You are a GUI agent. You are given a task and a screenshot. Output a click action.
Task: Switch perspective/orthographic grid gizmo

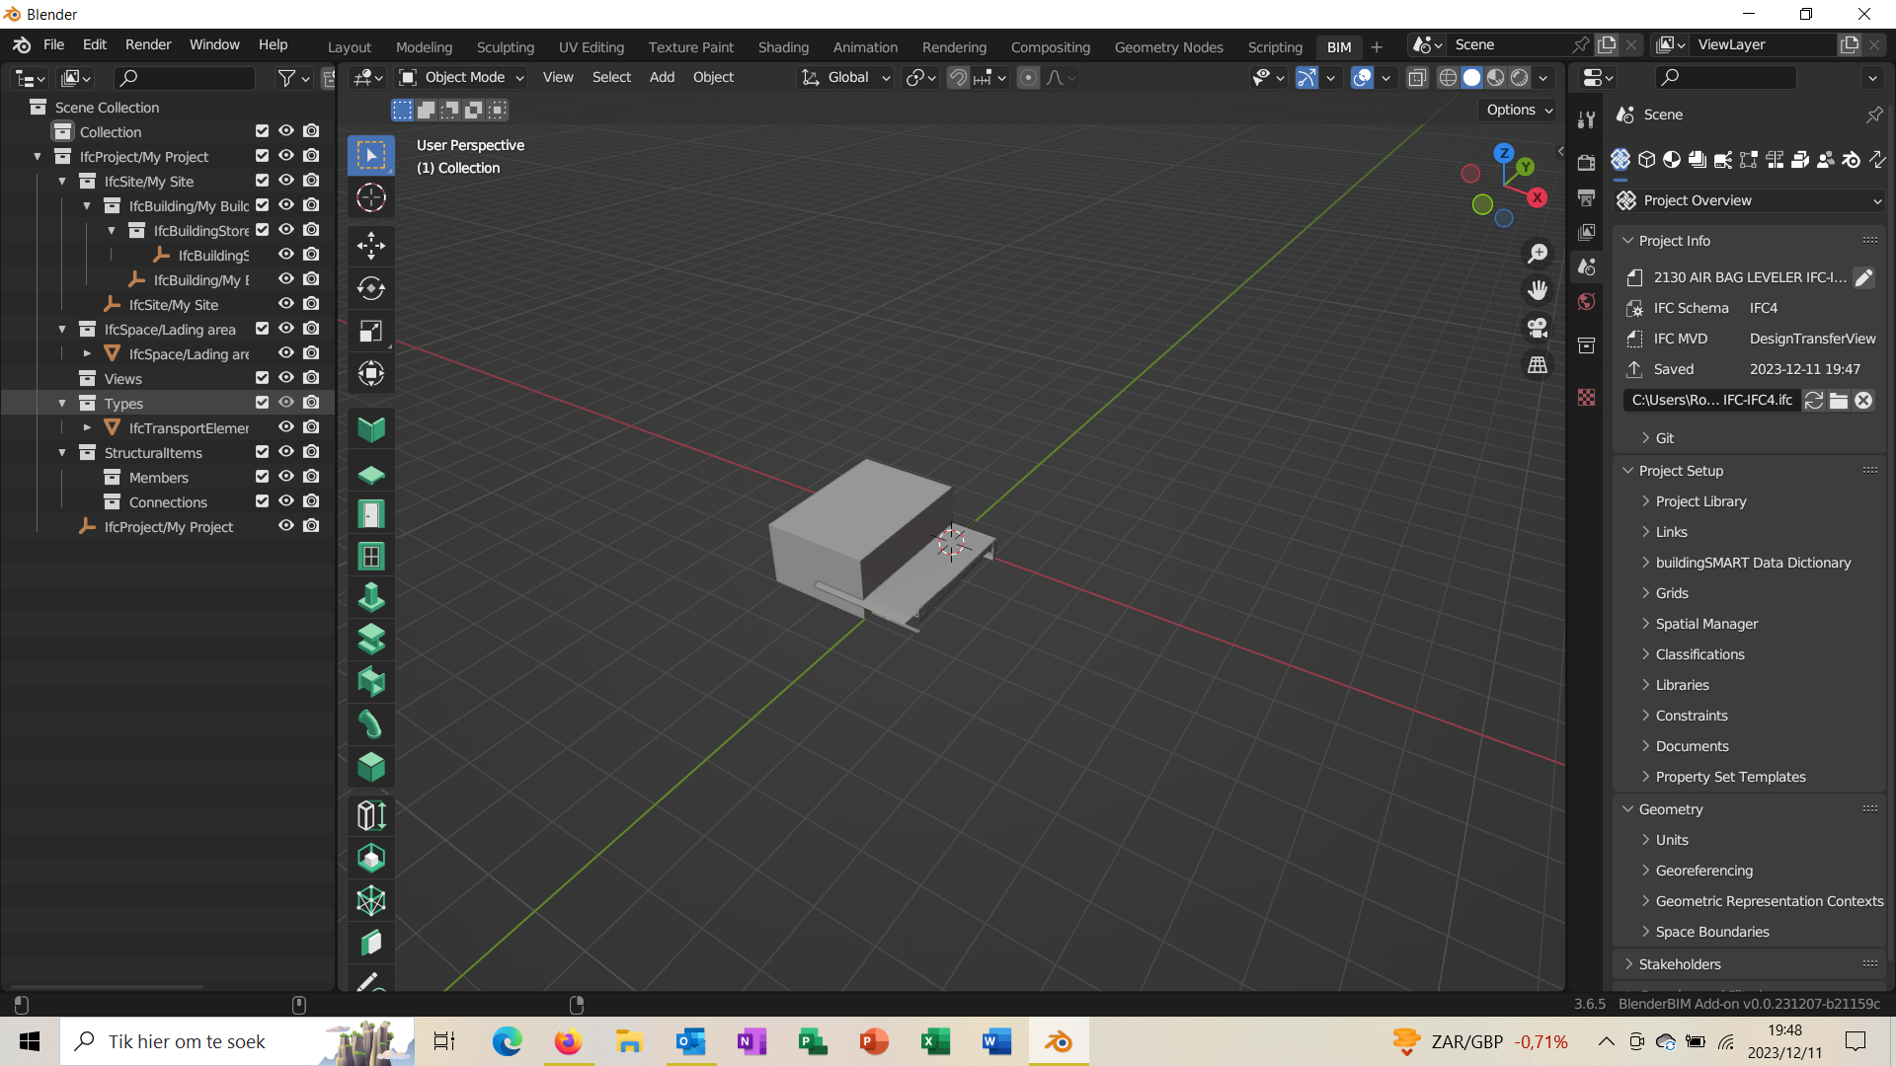click(1538, 365)
